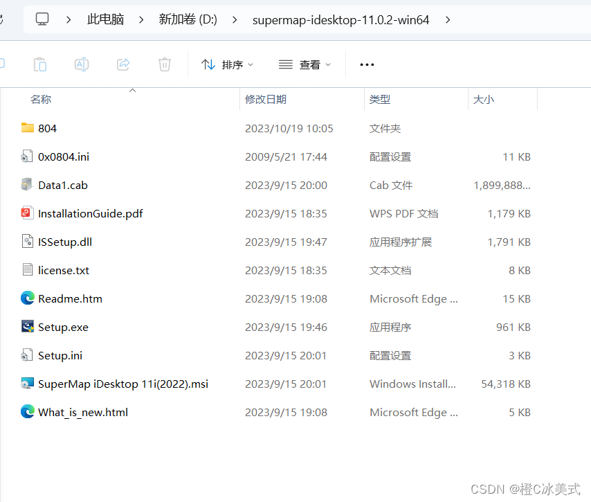Click the Delete trash toolbar icon
The image size is (591, 502).
pos(164,64)
